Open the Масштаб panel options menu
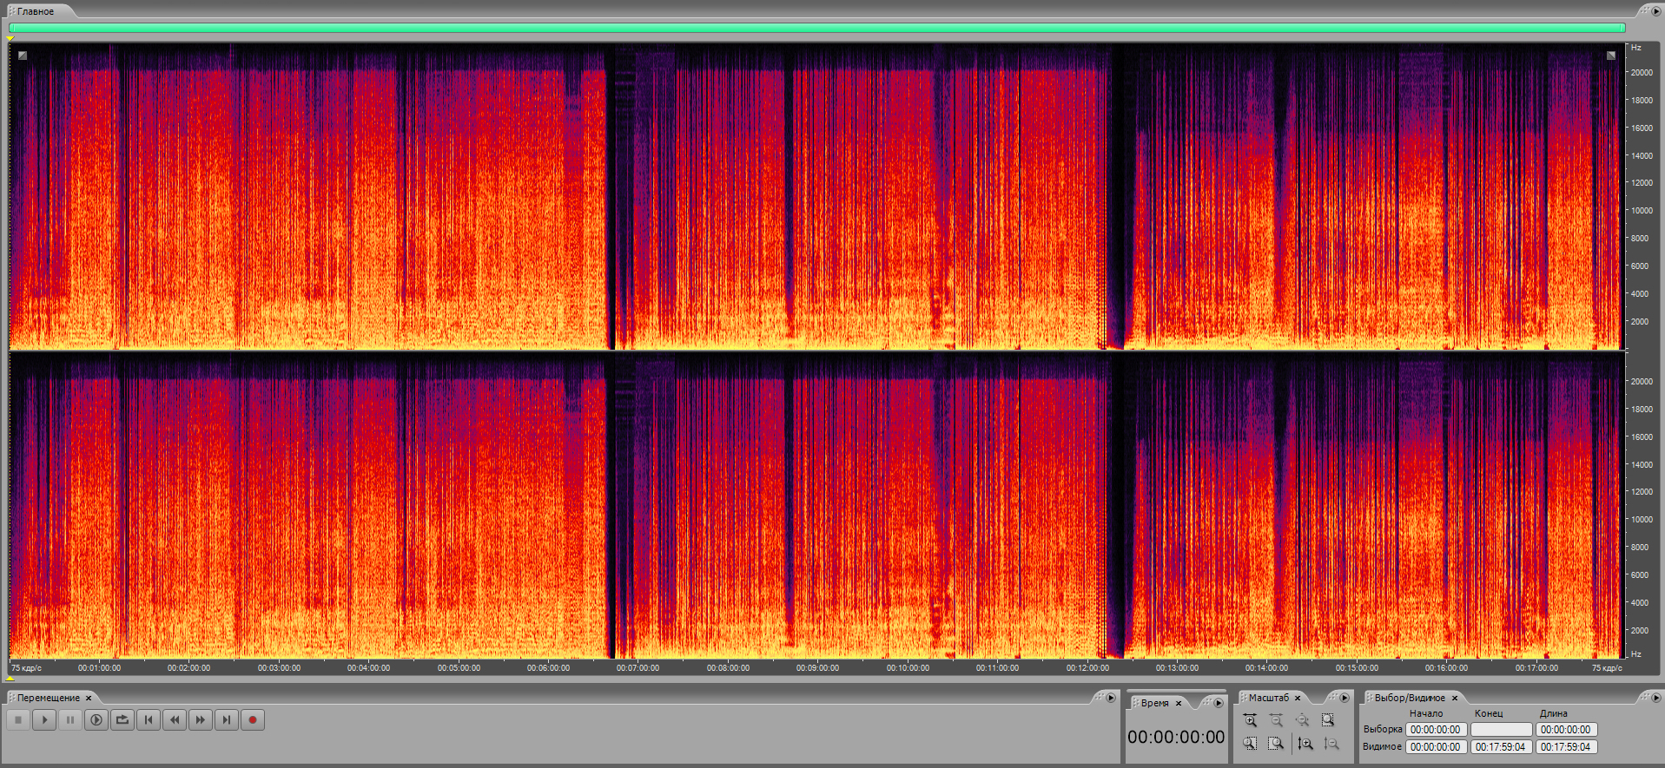1665x768 pixels. (1344, 698)
